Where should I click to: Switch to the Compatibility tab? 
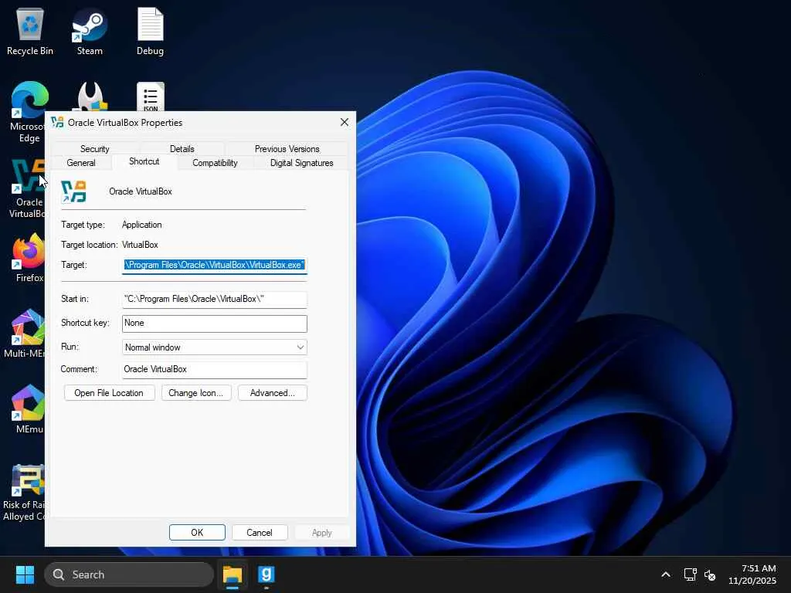(x=215, y=163)
